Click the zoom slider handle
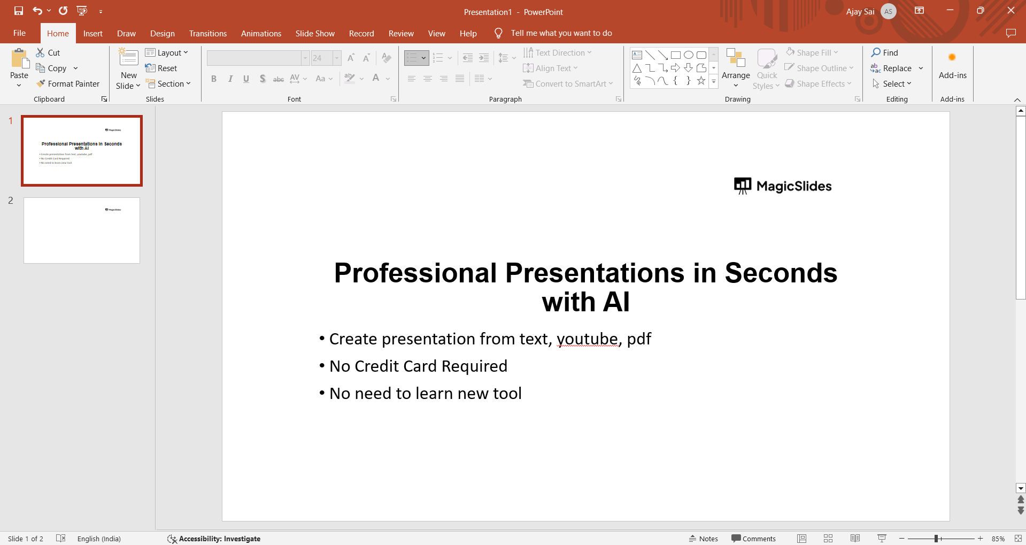Image resolution: width=1026 pixels, height=545 pixels. click(936, 539)
